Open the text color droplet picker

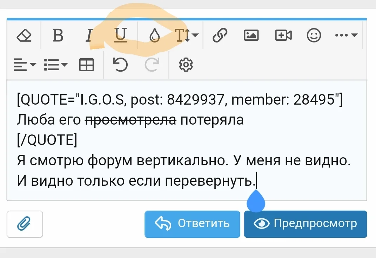[x=154, y=35]
